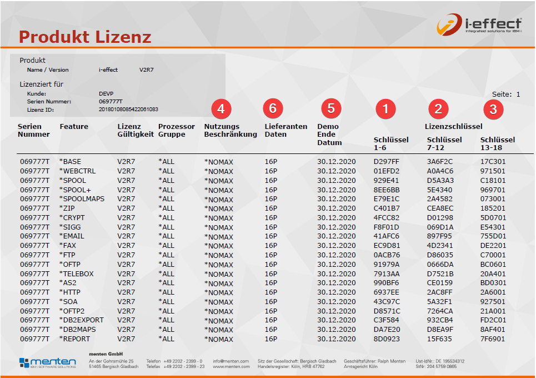Open the www.menten.com website link
The width and height of the screenshot is (536, 378).
click(231, 367)
